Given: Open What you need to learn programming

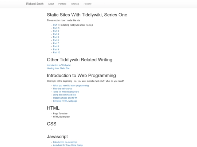Looking at the screenshot, I should [x=71, y=86].
